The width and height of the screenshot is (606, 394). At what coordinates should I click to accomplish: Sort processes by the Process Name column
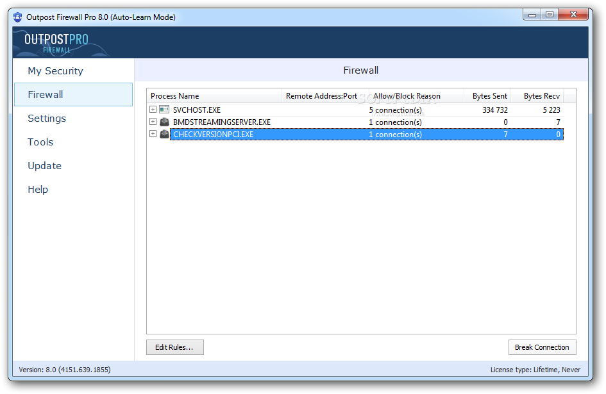[x=174, y=96]
